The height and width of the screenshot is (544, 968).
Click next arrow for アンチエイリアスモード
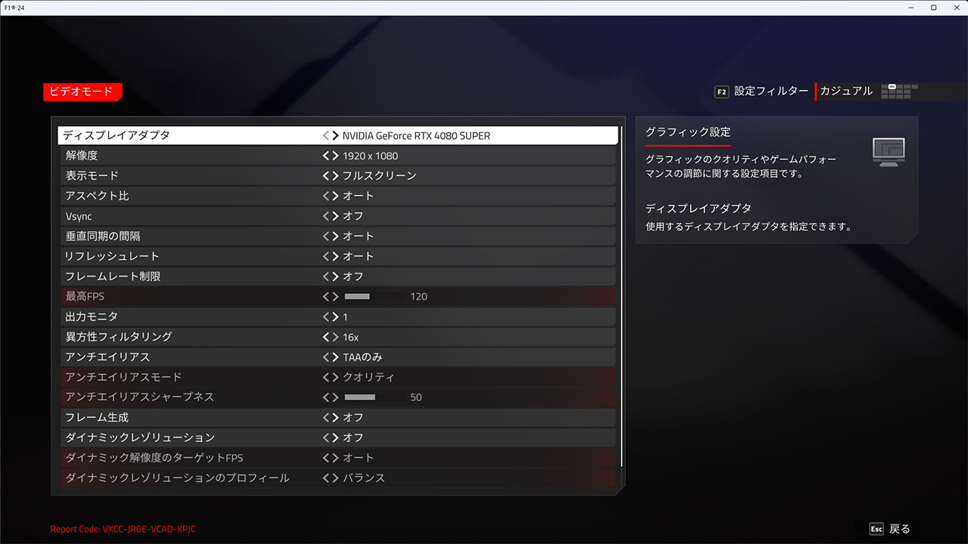(335, 377)
